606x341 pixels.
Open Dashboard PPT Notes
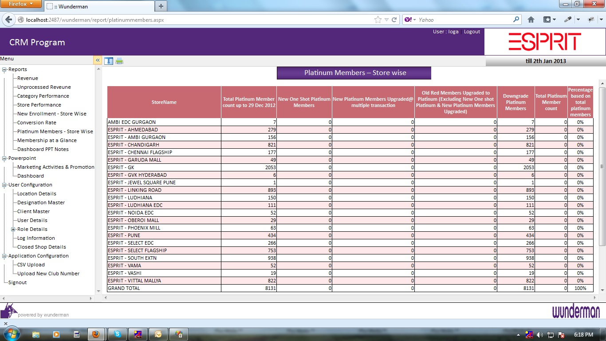43,149
